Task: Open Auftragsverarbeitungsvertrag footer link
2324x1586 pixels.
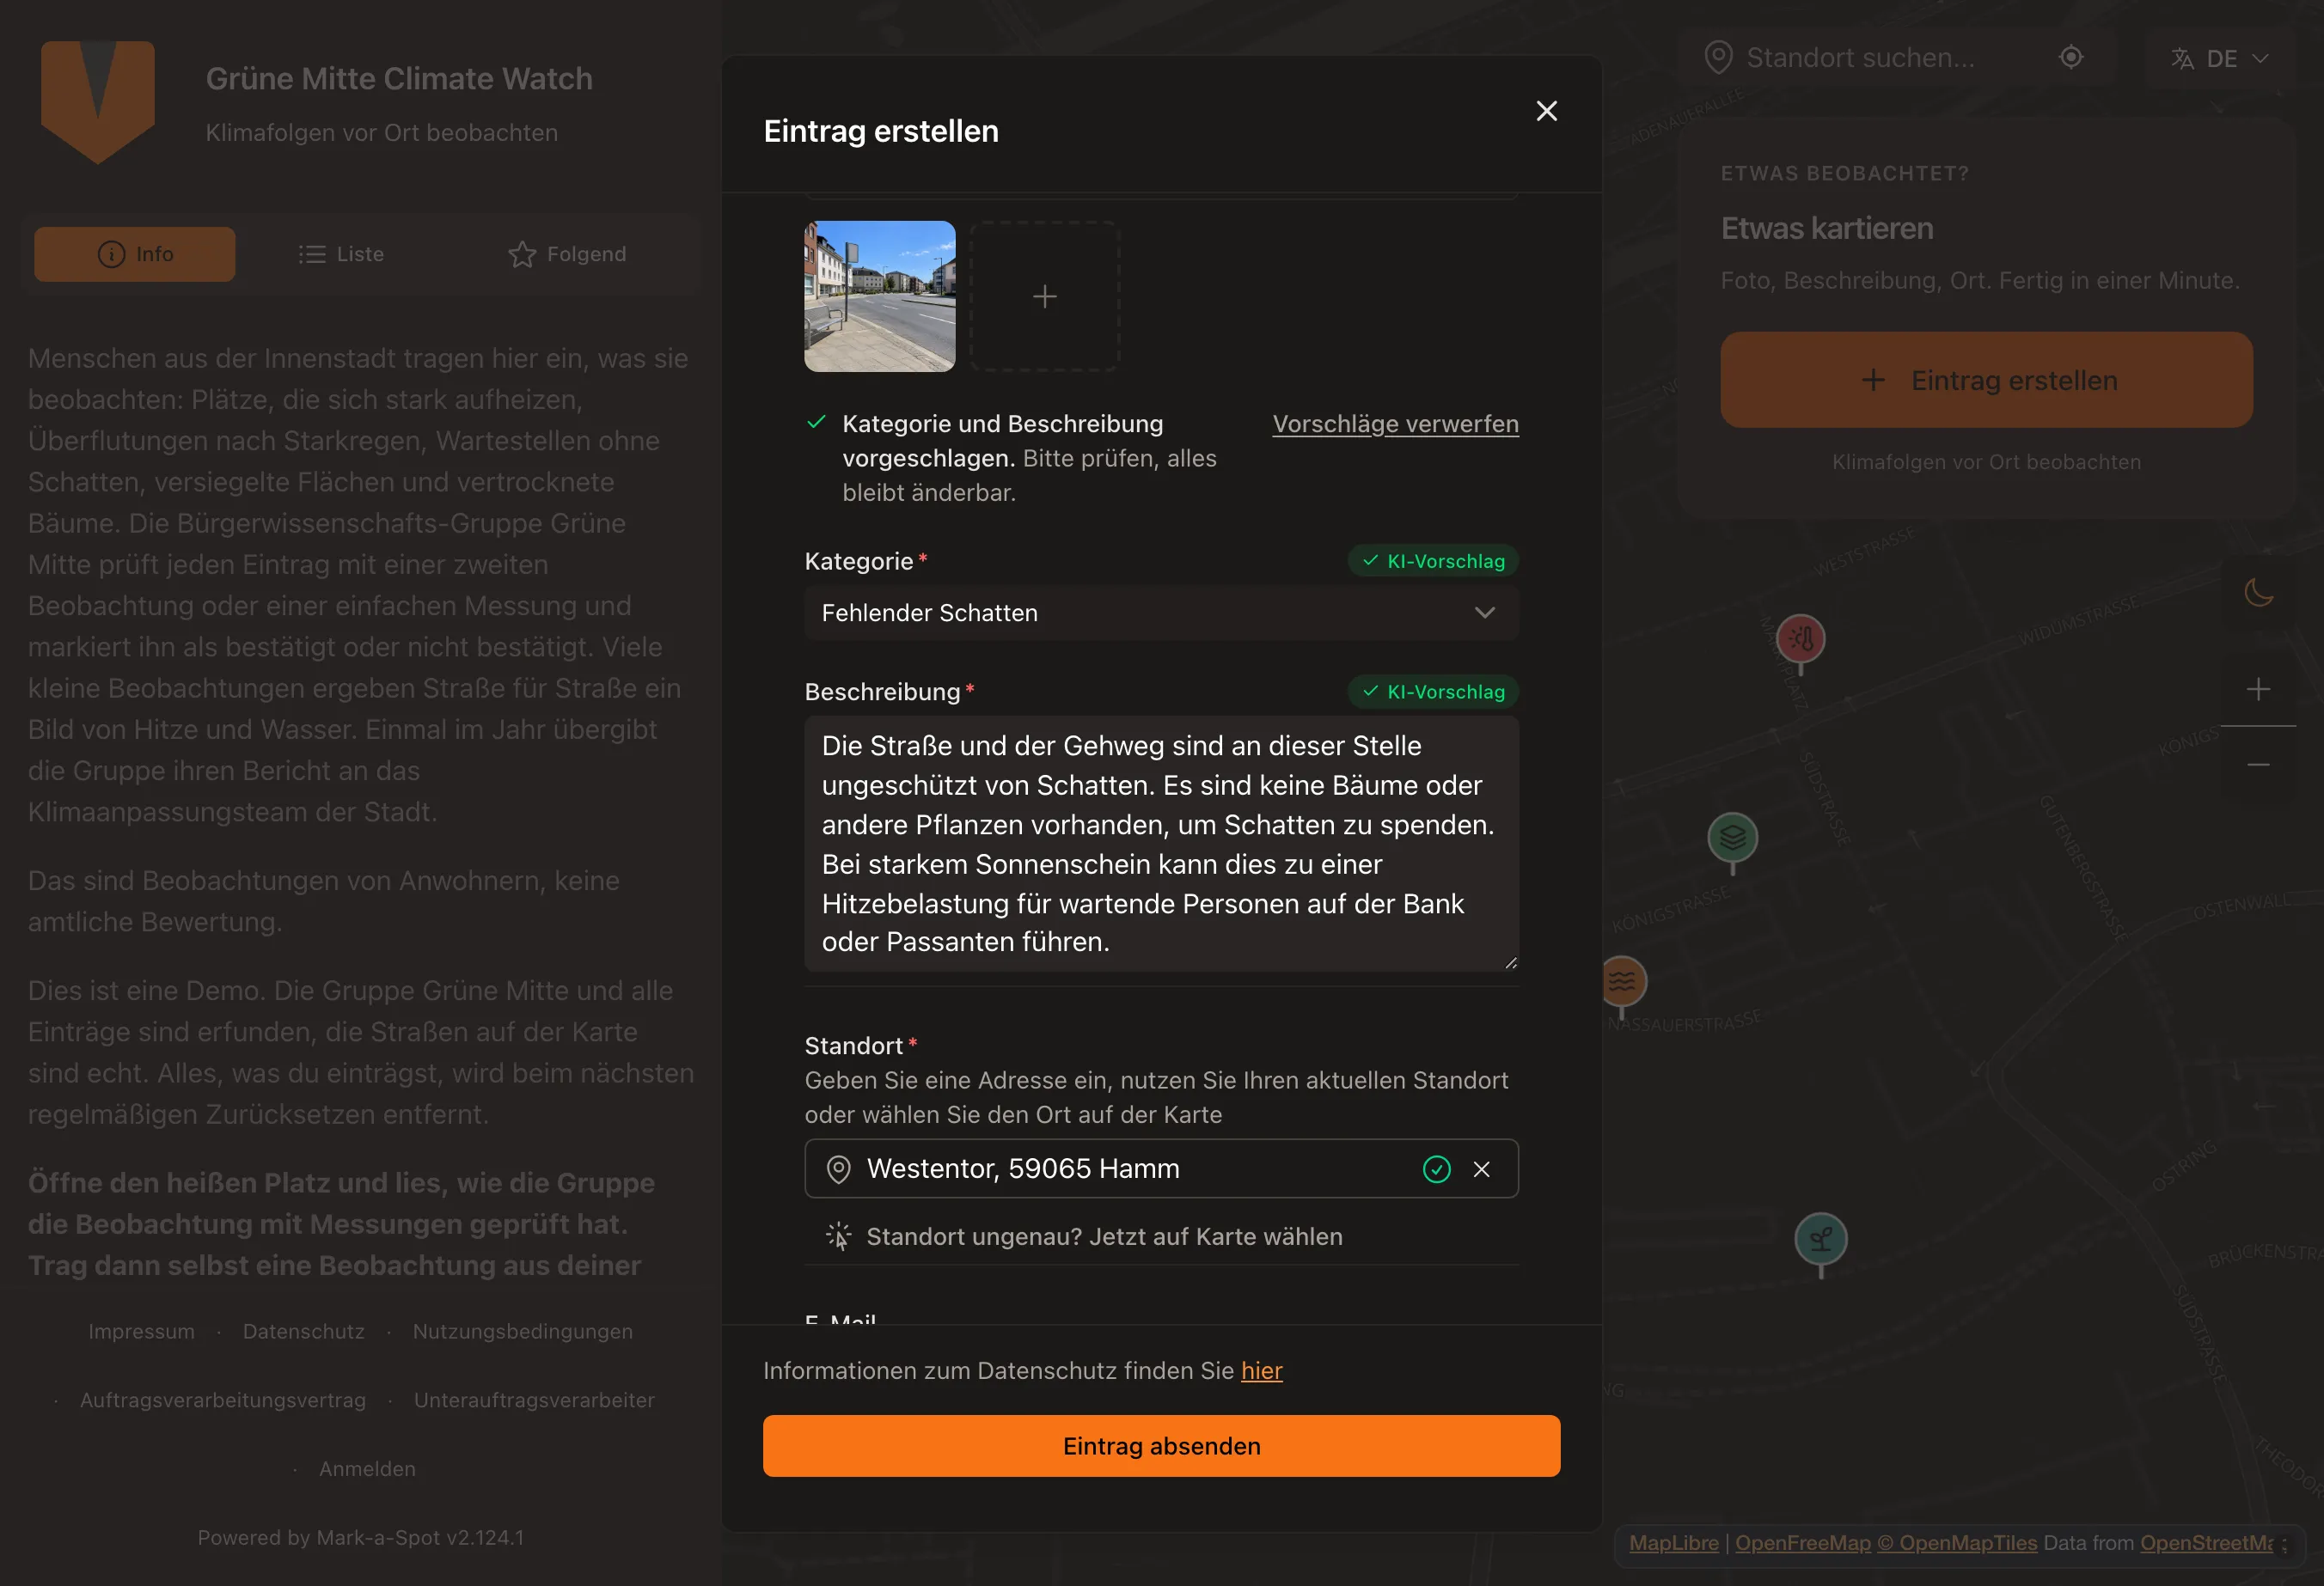Action: coord(223,1400)
